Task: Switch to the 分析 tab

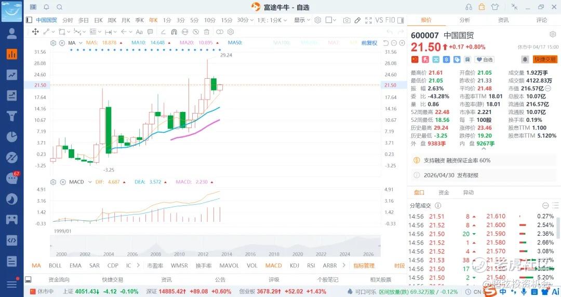Action: click(x=464, y=20)
